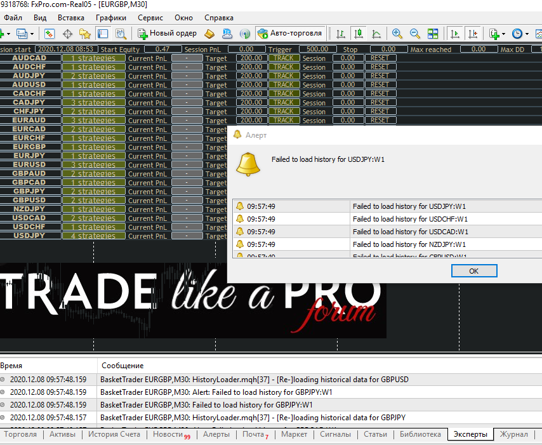
Task: Toggle chart shift
Action: point(473,34)
